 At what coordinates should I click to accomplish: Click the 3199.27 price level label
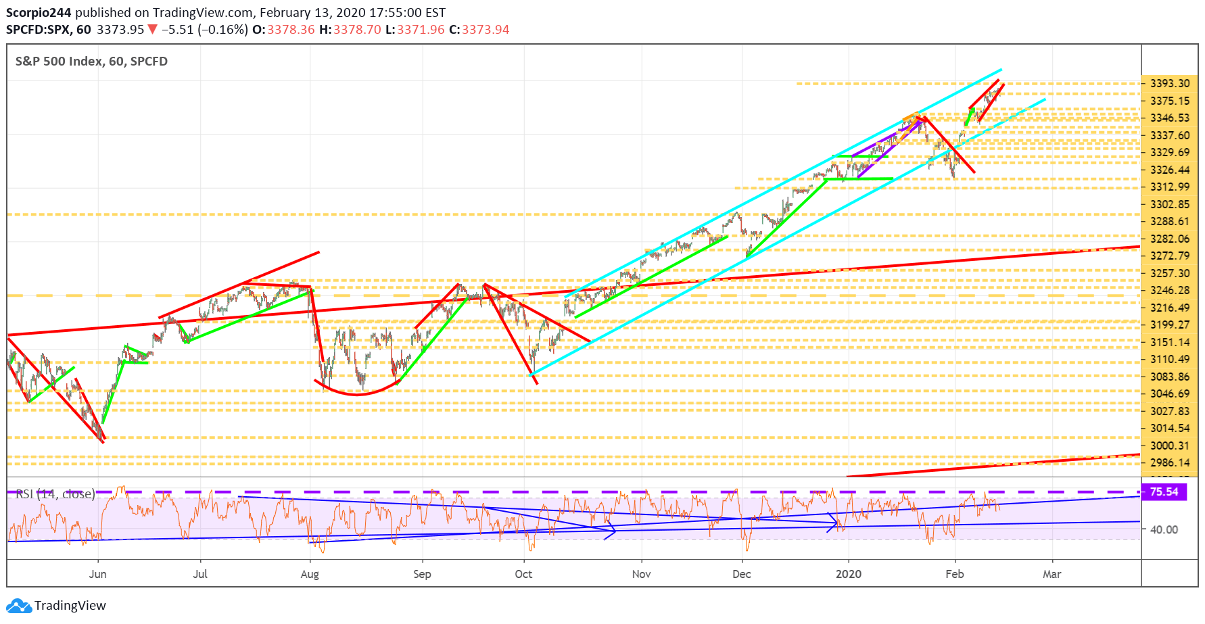(x=1170, y=325)
